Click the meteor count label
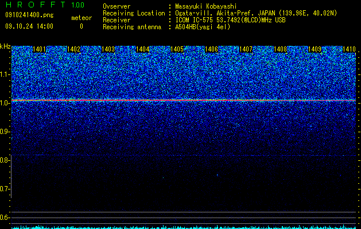This screenshot has height=229, width=361. 81,18
